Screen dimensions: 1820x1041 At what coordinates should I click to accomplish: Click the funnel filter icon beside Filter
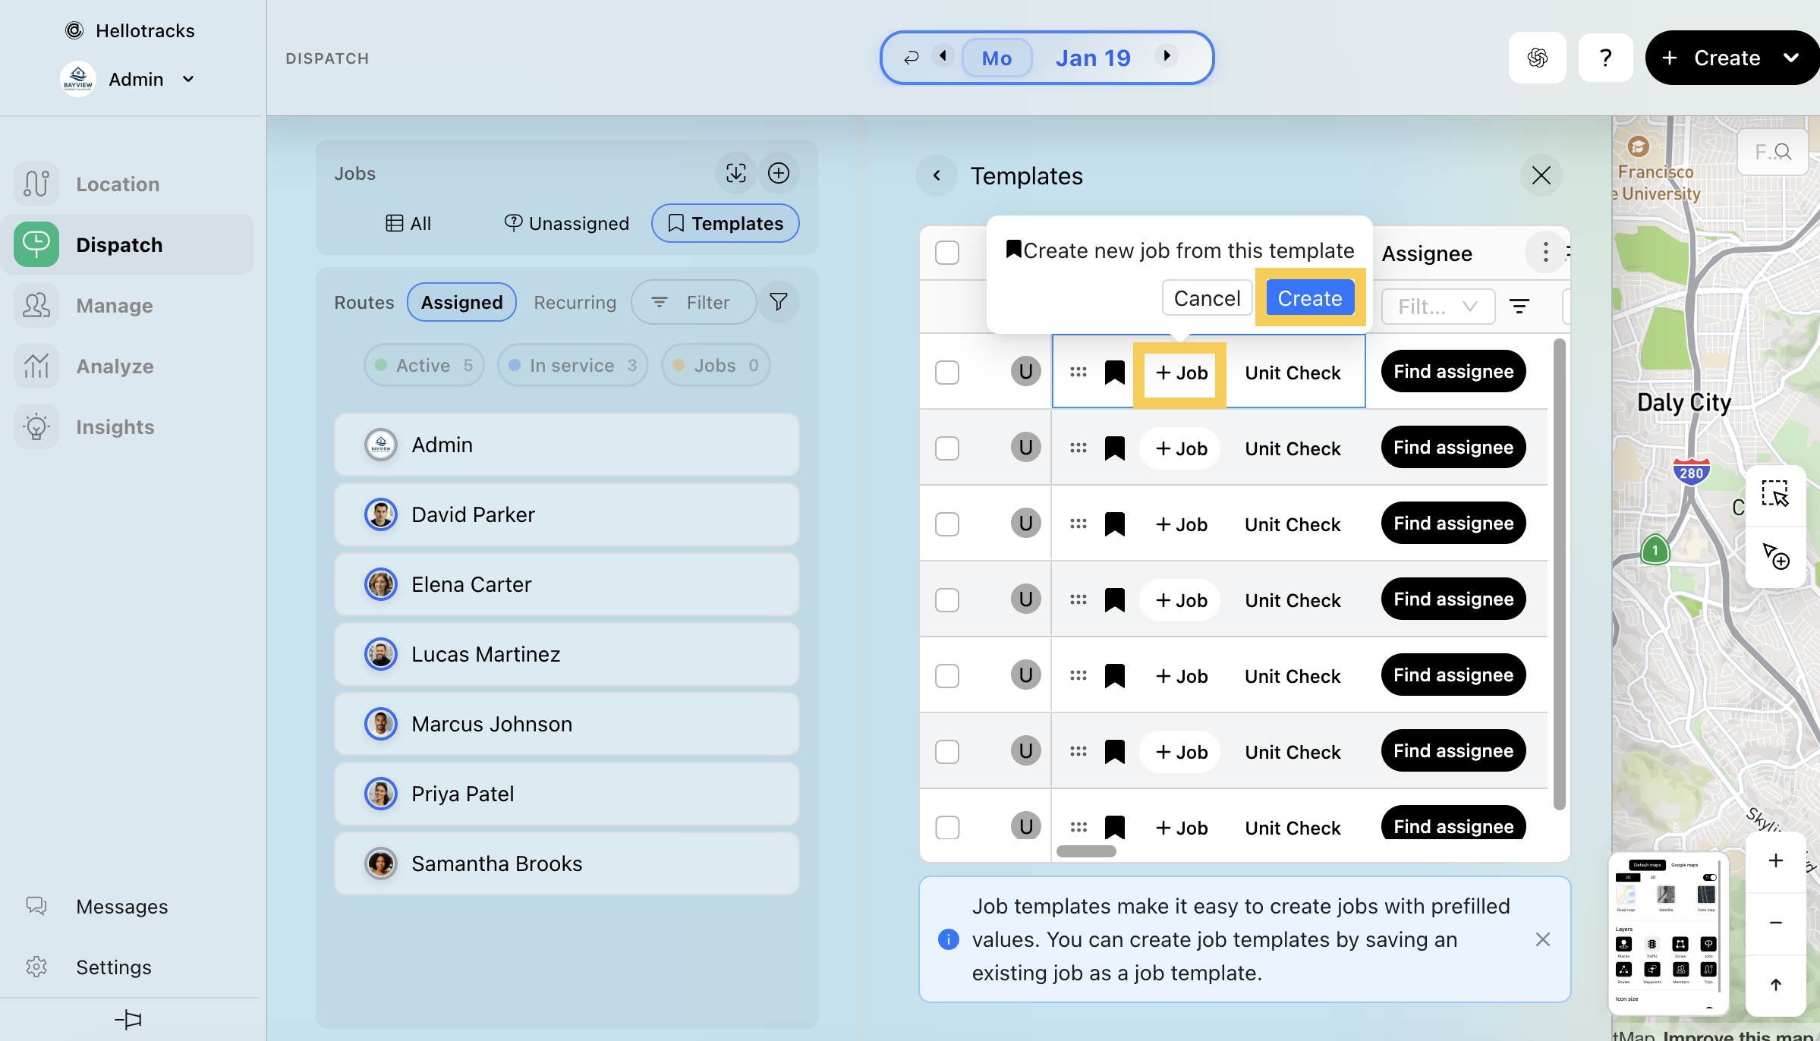tap(778, 302)
